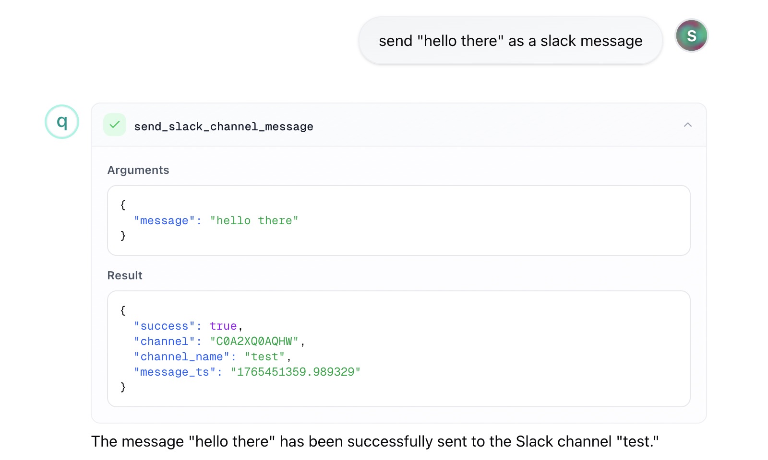Image resolution: width=768 pixels, height=460 pixels.
Task: Click the green success checkmark icon
Action: tap(115, 125)
